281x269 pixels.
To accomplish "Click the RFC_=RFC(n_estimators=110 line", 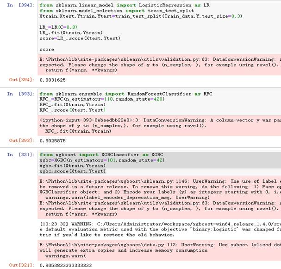I will tap(102, 99).
